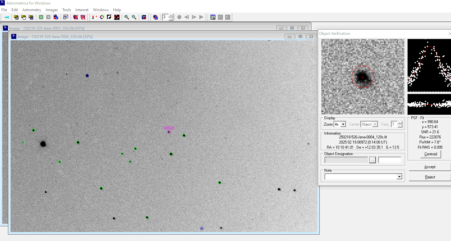The height and width of the screenshot is (241, 451).
Task: Click the grayed Moving Object Detection icon
Action: click(48, 17)
